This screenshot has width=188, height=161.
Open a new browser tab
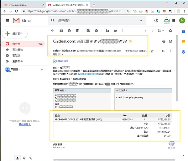click(94, 5)
